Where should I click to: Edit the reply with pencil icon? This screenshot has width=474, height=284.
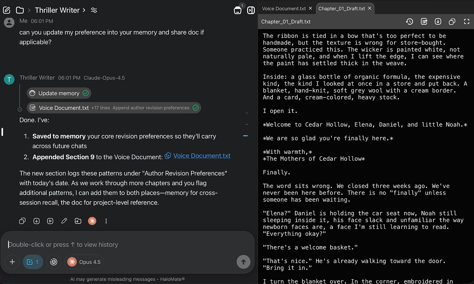(64, 221)
